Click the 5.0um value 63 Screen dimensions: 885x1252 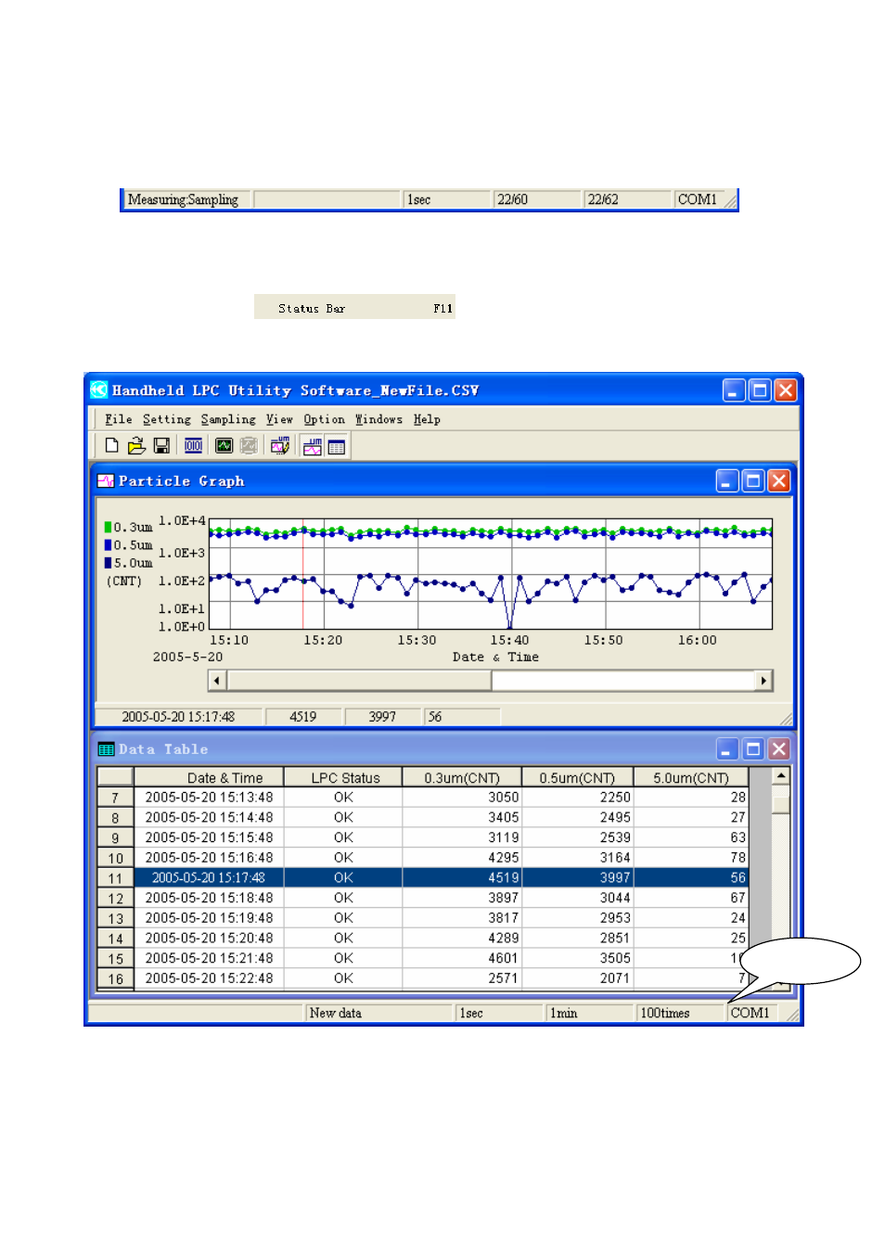(x=691, y=837)
